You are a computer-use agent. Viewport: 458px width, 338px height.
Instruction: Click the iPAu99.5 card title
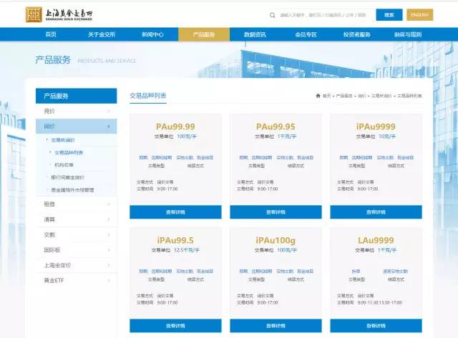pyautogui.click(x=175, y=240)
